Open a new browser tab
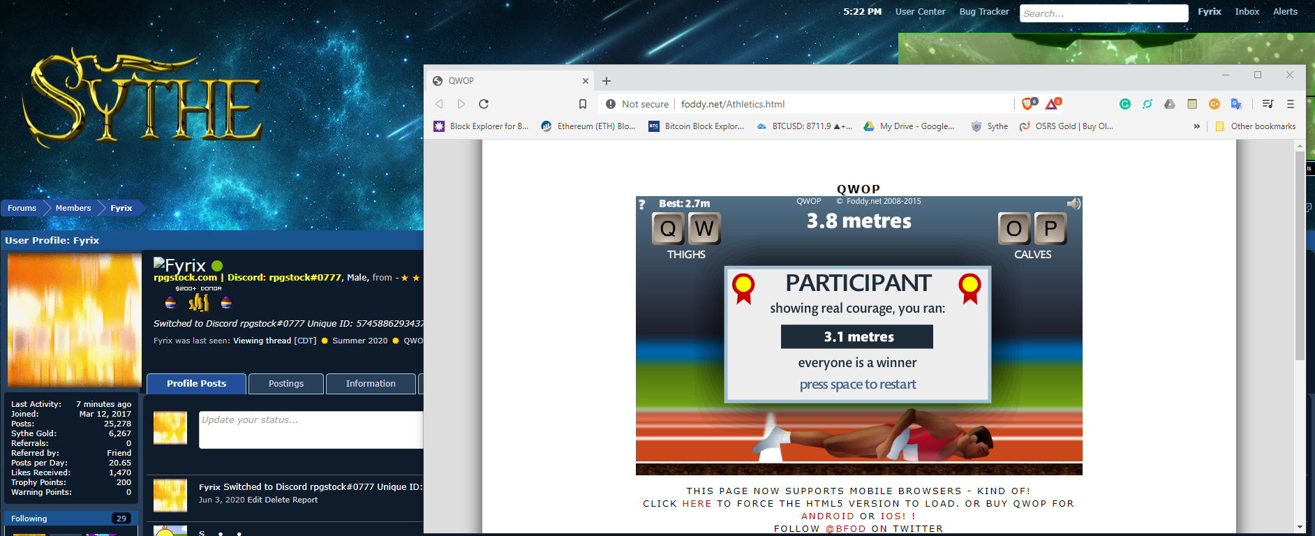The height and width of the screenshot is (536, 1315). click(x=606, y=81)
